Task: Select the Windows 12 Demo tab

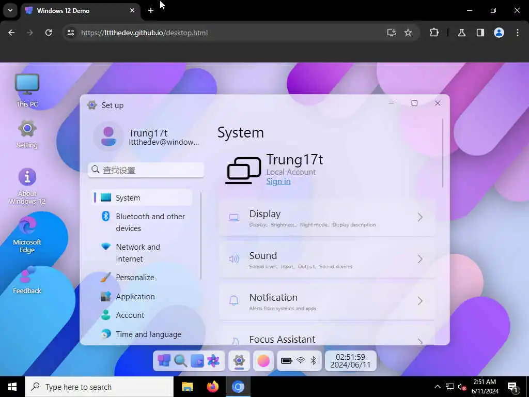Action: (x=80, y=11)
